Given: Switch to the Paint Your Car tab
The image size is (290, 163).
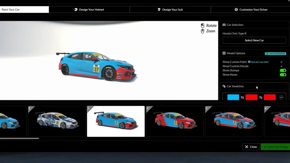Looking at the screenshot, I should 24,10.
